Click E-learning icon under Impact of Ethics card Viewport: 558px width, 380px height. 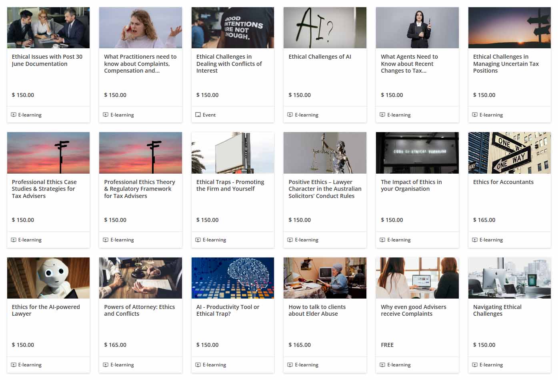(x=382, y=240)
